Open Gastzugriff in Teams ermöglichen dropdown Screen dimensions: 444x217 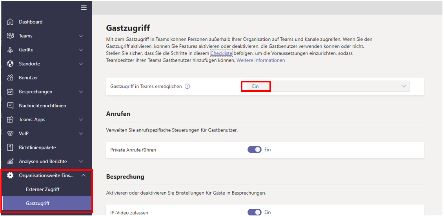point(325,86)
